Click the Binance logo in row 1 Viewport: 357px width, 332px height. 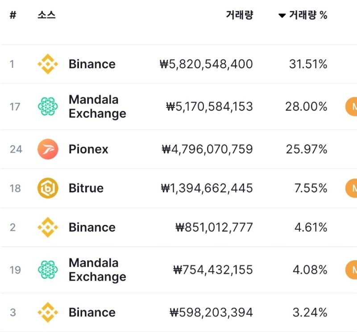(48, 64)
